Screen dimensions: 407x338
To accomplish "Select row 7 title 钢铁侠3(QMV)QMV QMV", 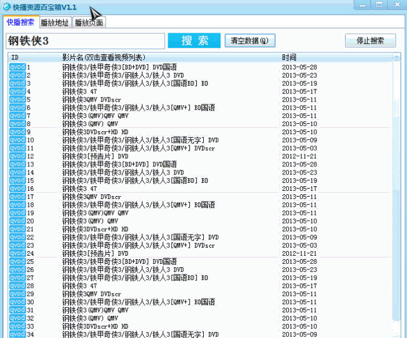I will click(95, 116).
